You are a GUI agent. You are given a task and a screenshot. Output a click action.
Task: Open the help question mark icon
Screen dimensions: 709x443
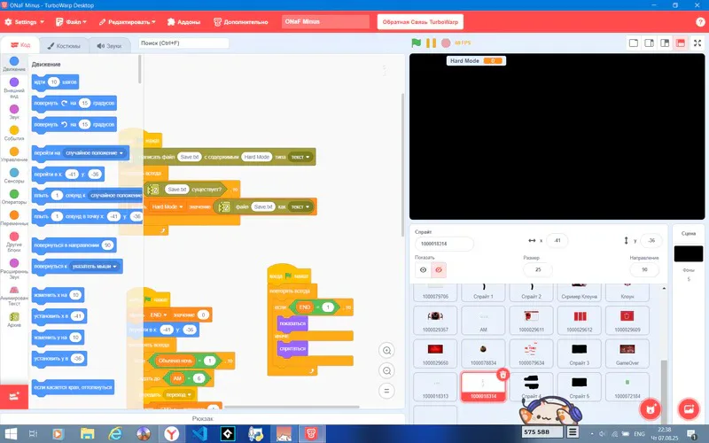(x=699, y=21)
